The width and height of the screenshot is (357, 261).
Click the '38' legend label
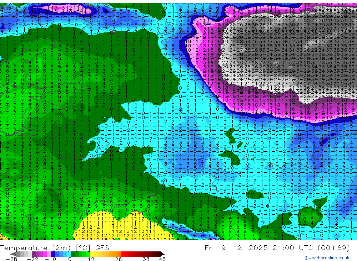point(146,259)
